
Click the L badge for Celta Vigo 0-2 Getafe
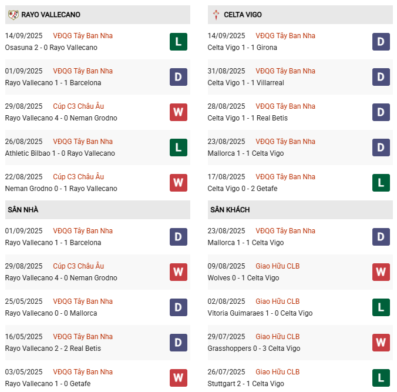(x=381, y=183)
